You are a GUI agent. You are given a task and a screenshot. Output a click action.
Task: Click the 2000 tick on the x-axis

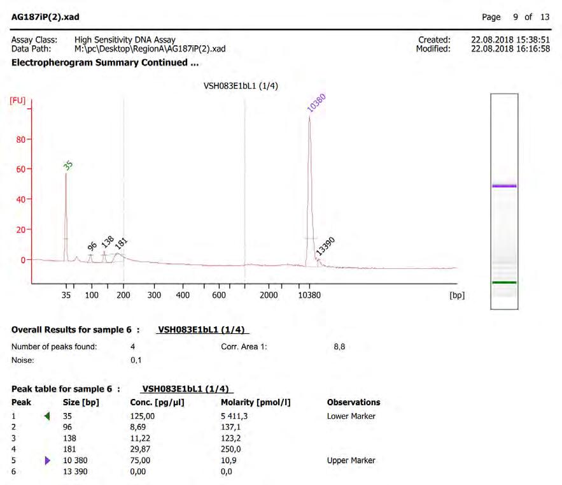(x=269, y=295)
